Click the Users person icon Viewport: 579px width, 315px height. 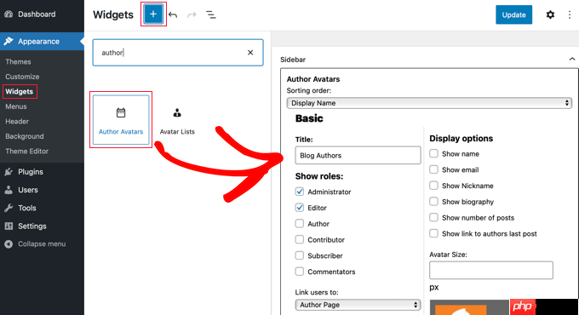(9, 190)
